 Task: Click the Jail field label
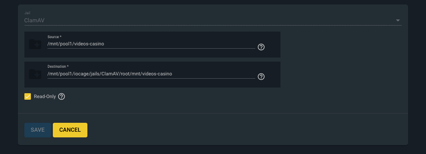click(x=27, y=13)
